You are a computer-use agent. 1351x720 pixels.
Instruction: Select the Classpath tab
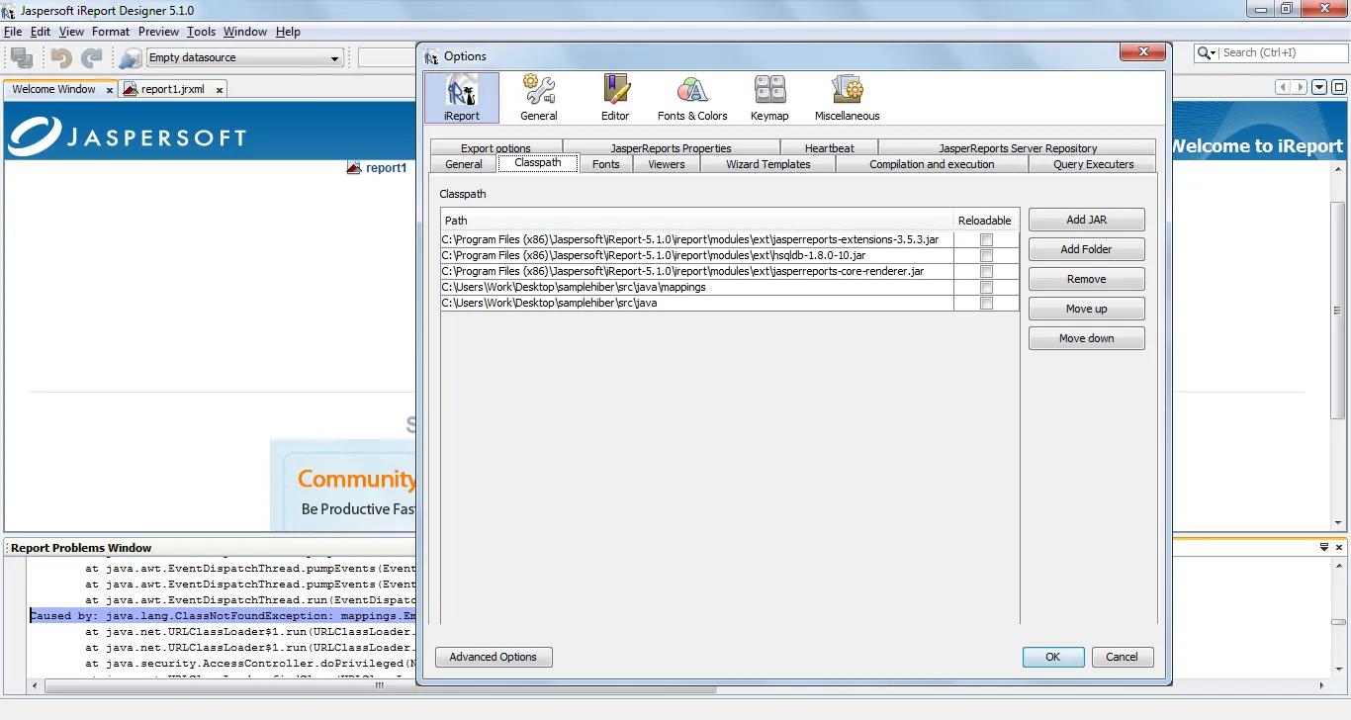(x=538, y=163)
